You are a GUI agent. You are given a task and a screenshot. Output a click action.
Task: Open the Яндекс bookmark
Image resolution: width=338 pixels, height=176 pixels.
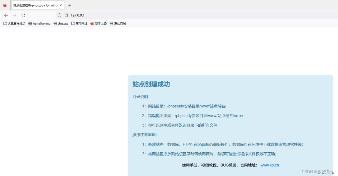[x=61, y=24]
